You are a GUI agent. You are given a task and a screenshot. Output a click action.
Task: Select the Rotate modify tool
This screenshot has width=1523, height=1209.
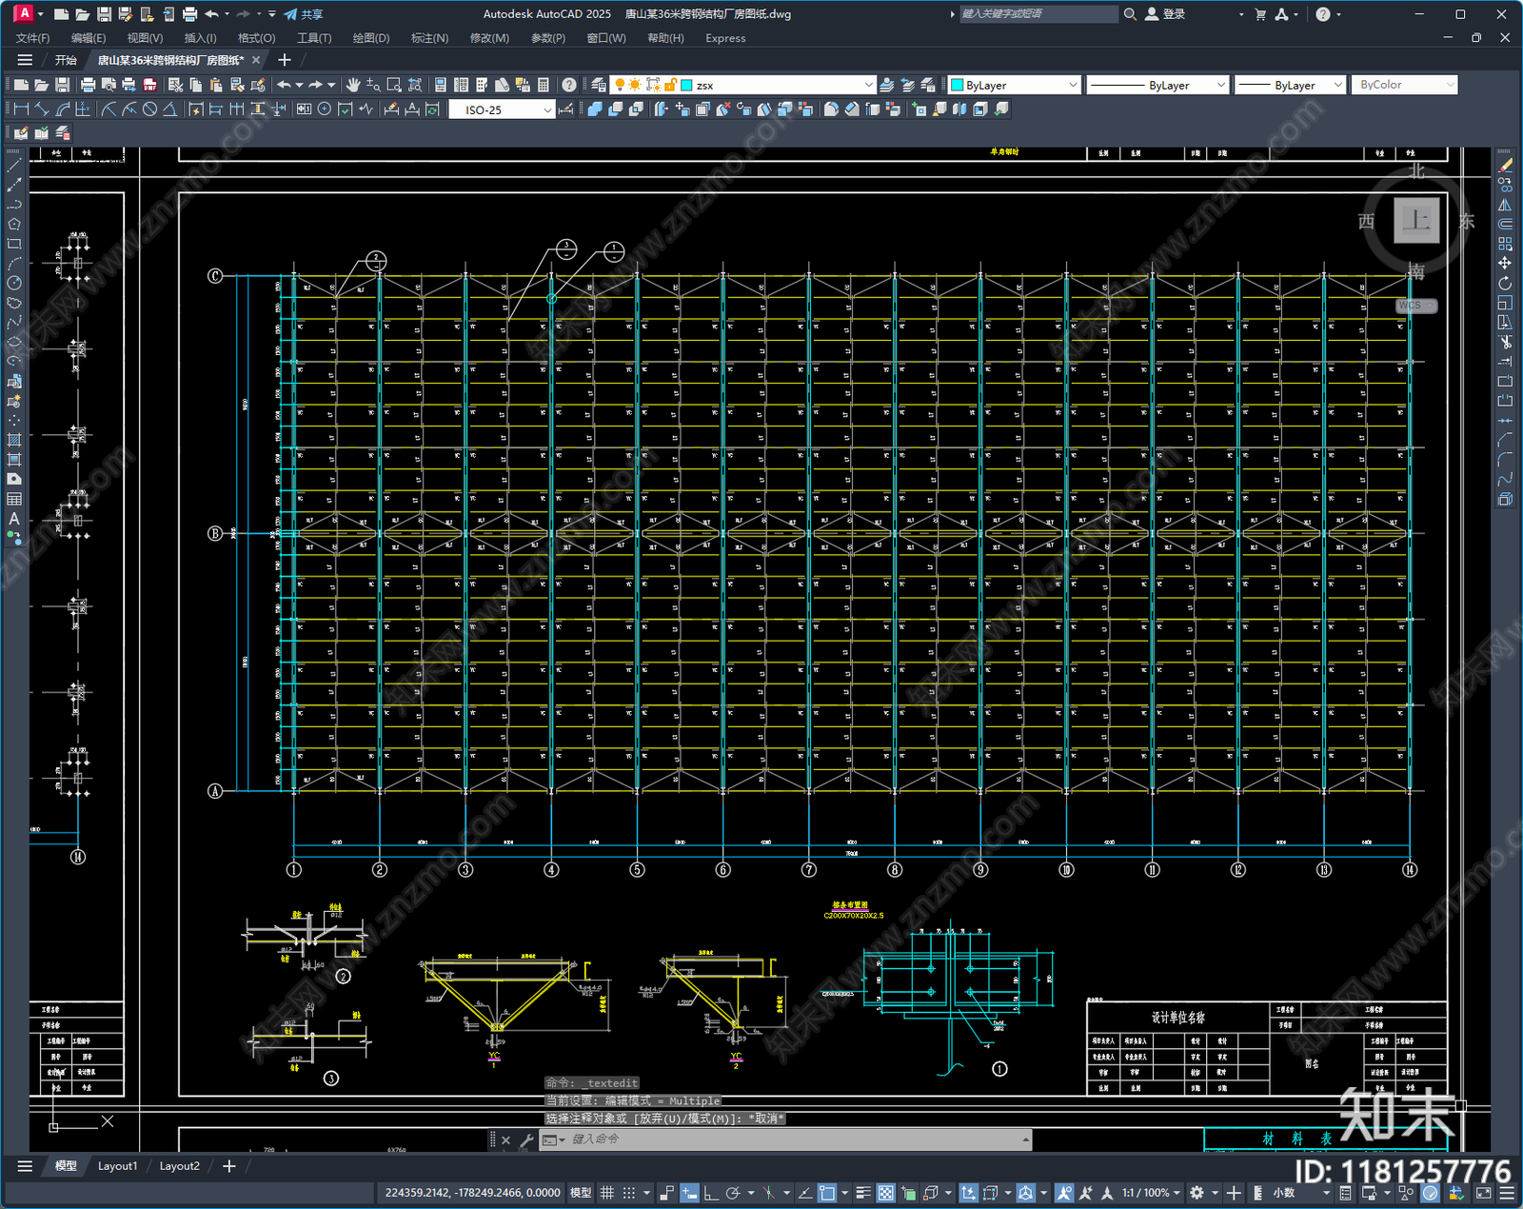(1505, 283)
